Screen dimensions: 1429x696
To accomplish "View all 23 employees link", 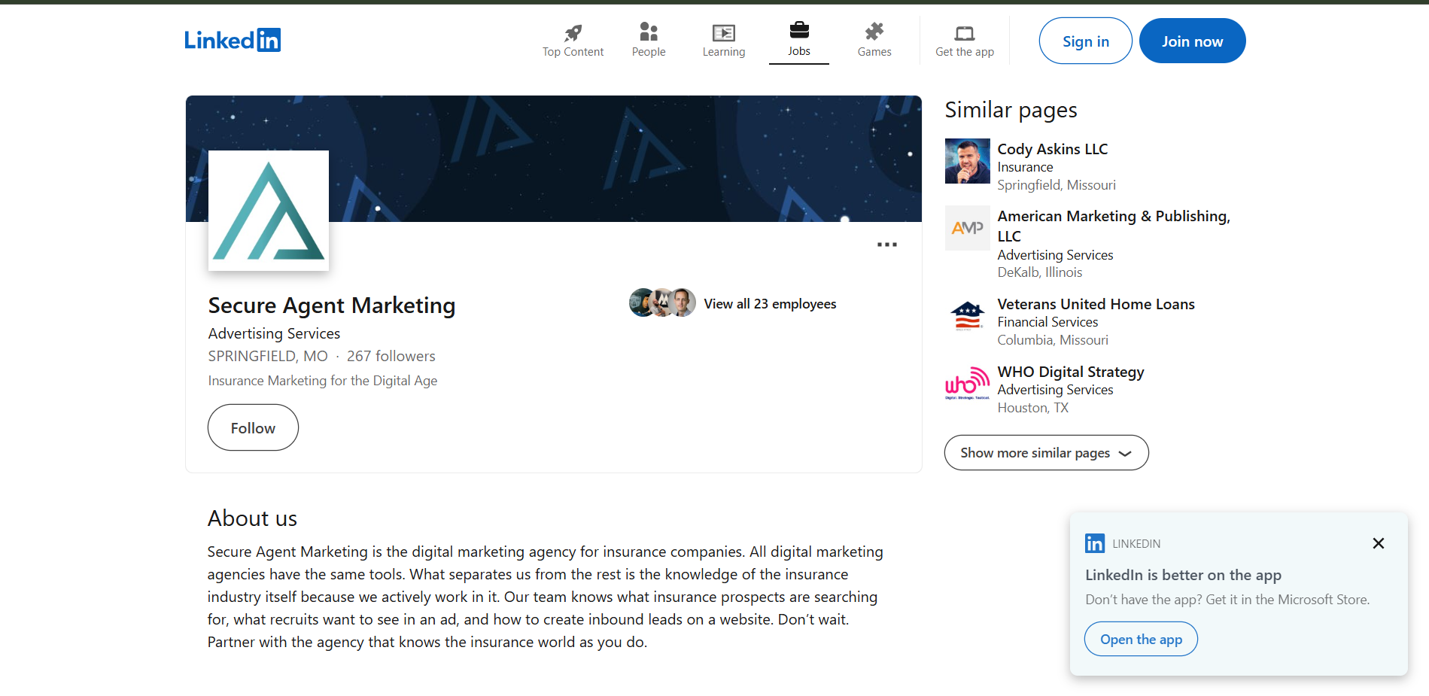I will coord(770,304).
